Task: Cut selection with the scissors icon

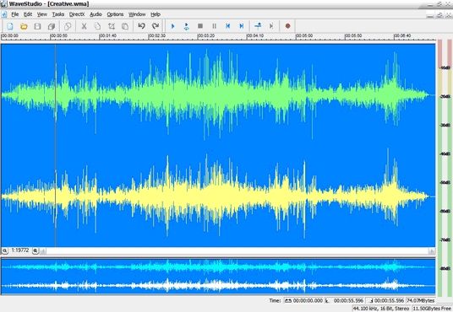Action: [x=84, y=26]
